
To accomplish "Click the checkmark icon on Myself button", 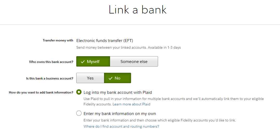I will tap(83, 62).
